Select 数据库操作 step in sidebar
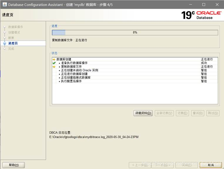Screen dimensions: 224x169 tap(16, 27)
